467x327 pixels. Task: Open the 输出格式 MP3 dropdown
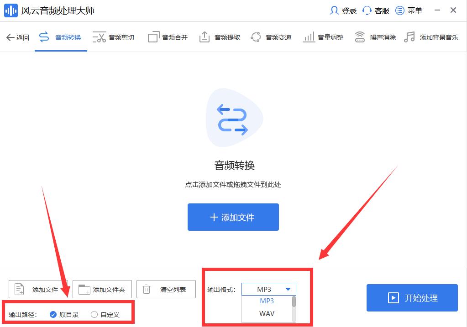tap(269, 289)
